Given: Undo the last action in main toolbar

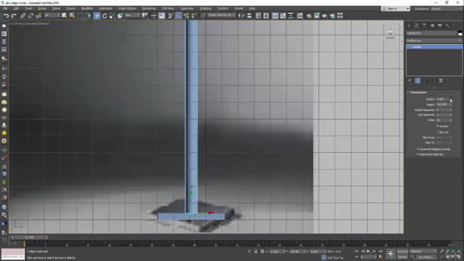Looking at the screenshot, I should pos(6,16).
